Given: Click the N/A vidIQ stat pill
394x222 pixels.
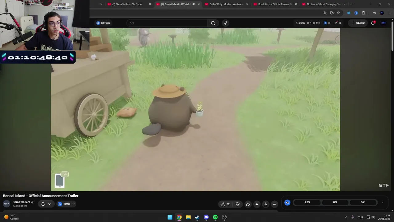Looking at the screenshot, I should coord(335,202).
